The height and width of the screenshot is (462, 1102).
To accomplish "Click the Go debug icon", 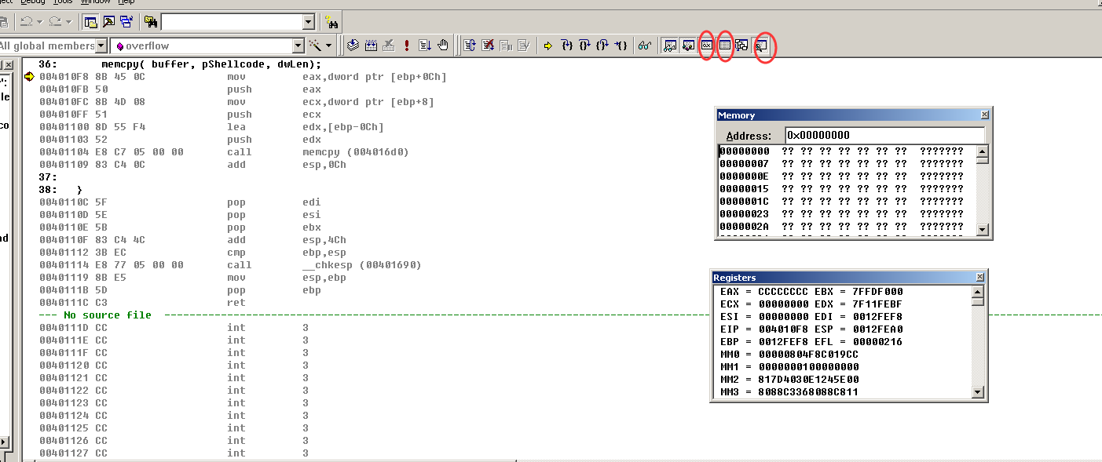I will click(424, 45).
